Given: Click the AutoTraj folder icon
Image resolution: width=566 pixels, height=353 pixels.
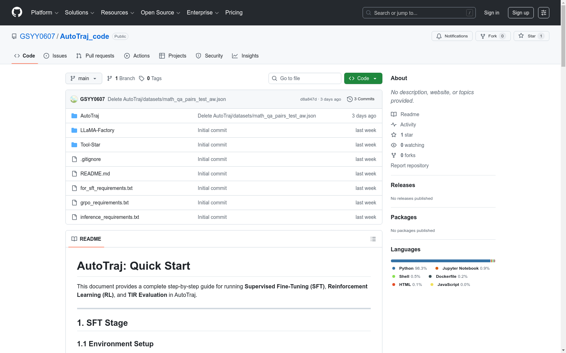Looking at the screenshot, I should pyautogui.click(x=74, y=116).
